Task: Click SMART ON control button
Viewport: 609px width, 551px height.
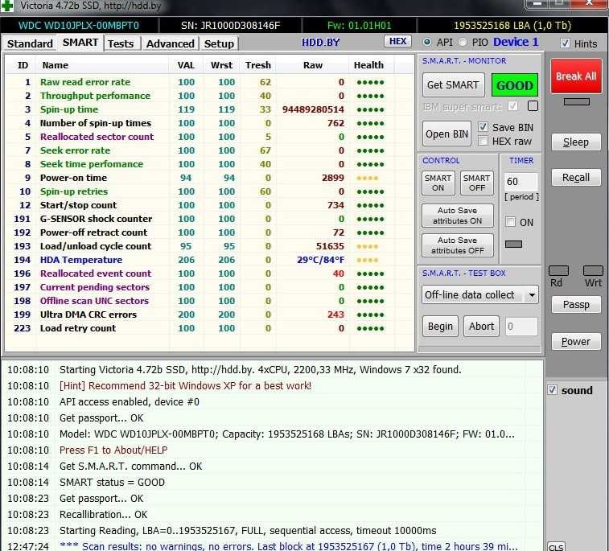Action: 438,183
